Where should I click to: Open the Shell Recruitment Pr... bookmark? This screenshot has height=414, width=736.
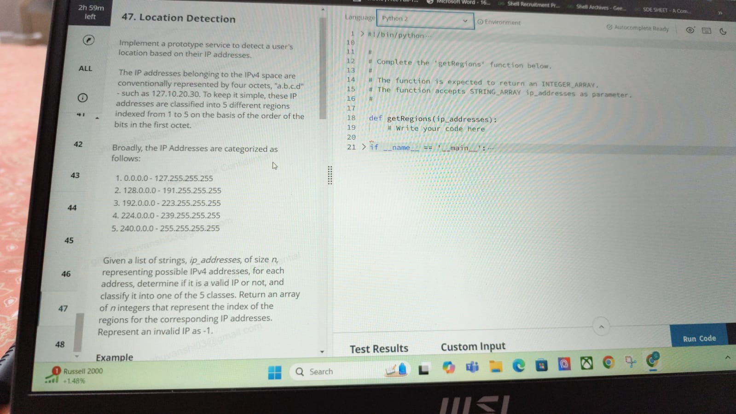529,5
